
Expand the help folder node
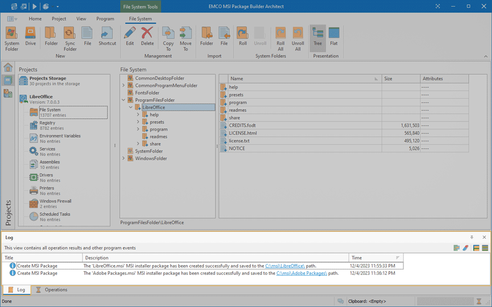point(138,115)
